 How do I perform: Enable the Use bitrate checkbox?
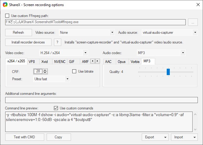(74, 71)
